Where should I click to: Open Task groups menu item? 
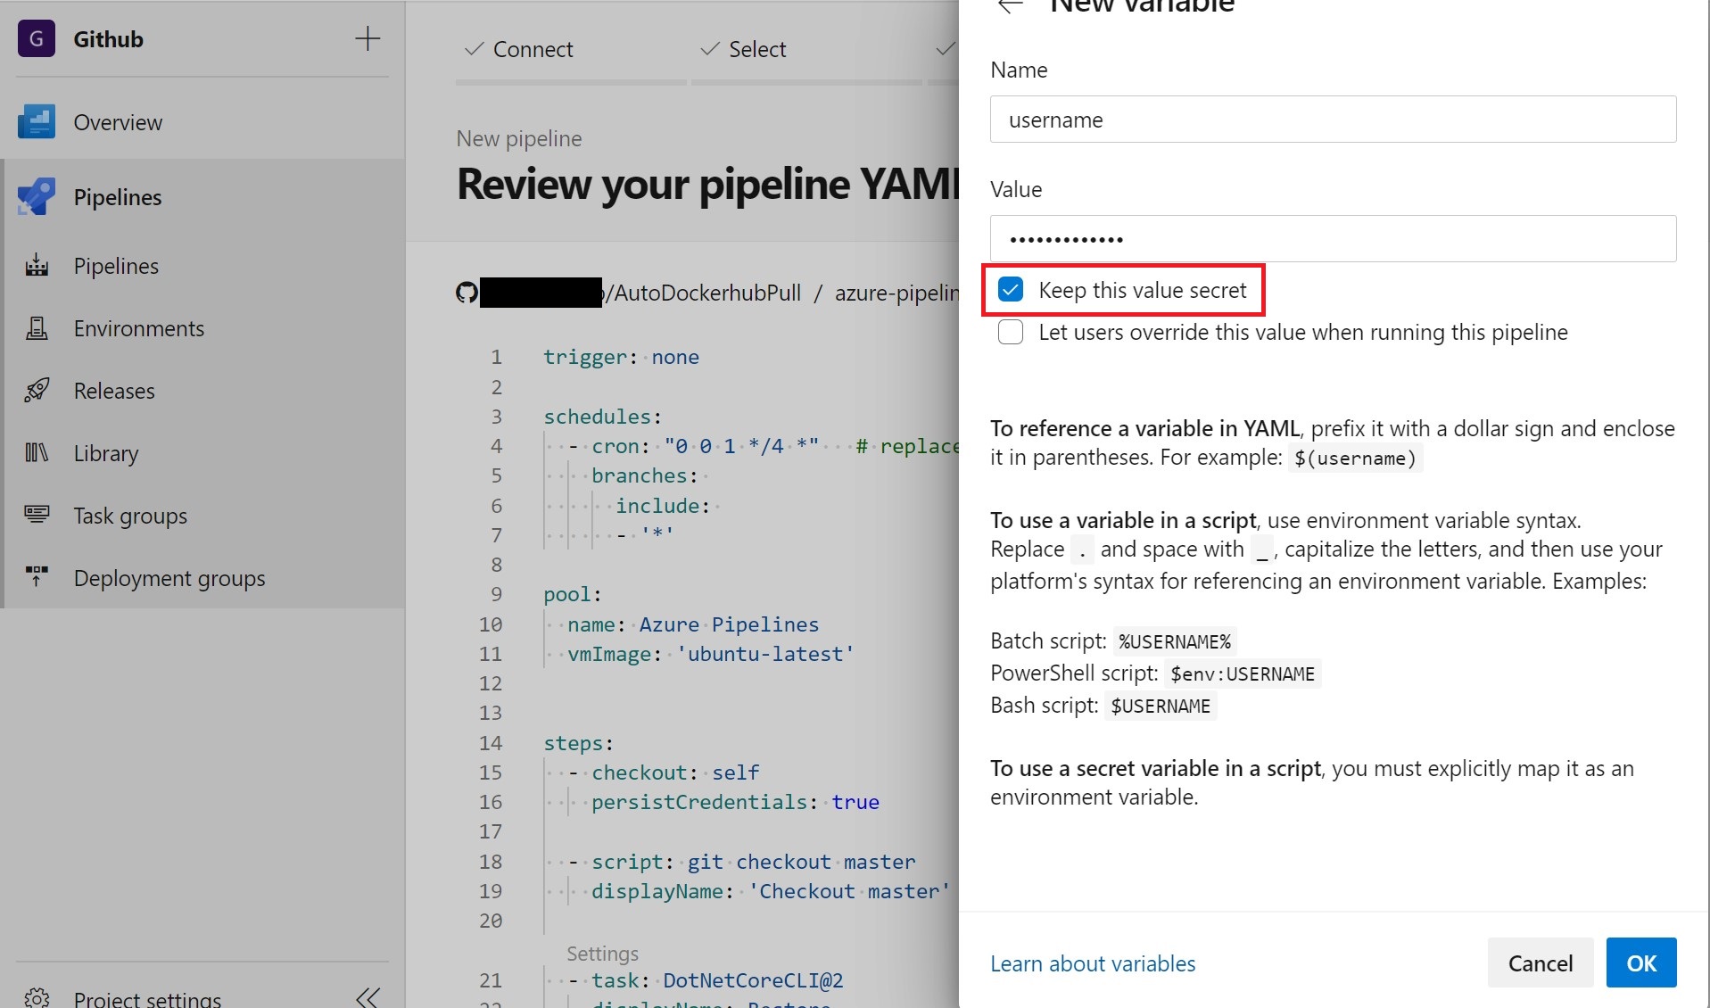(x=130, y=516)
